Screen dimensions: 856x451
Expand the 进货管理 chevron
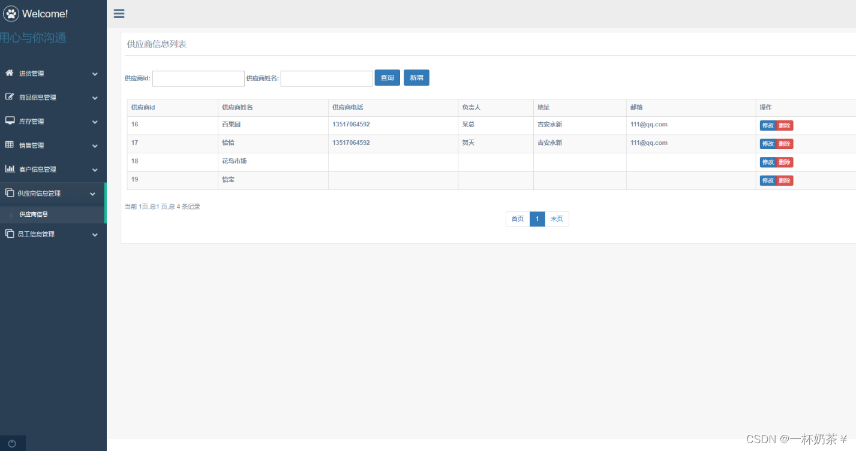pyautogui.click(x=95, y=74)
